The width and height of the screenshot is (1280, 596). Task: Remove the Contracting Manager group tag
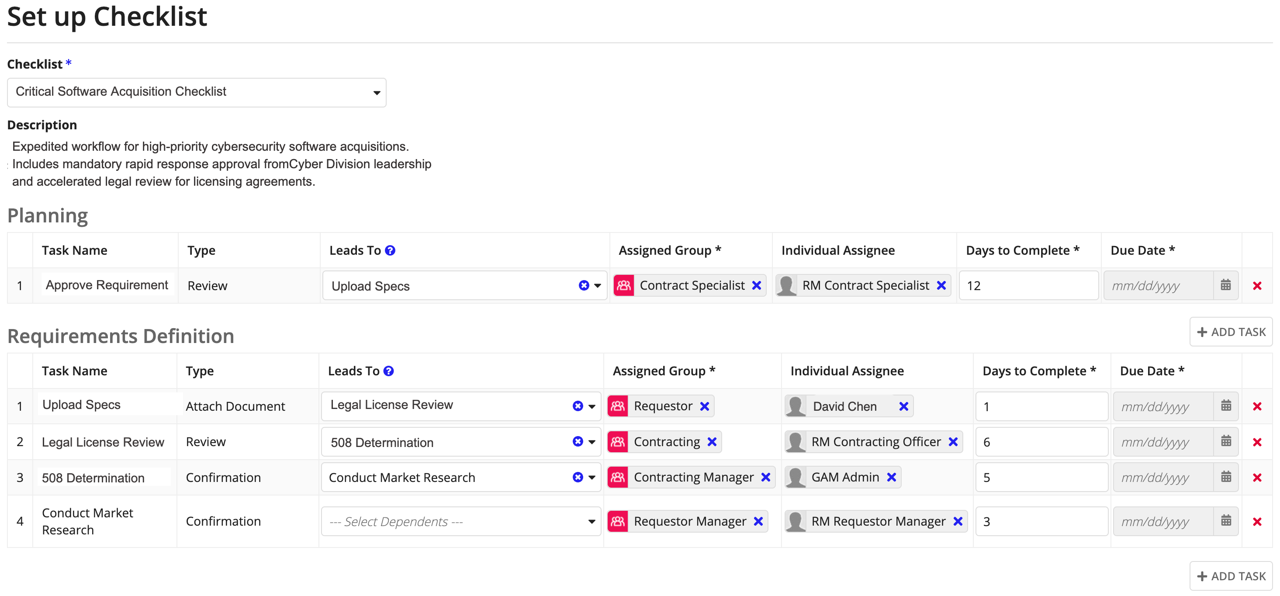point(765,477)
